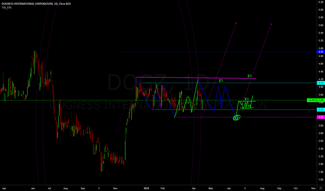Click the magenta 3.22 price label
Image resolution: width=325 pixels, height=191 pixels.
tap(321, 117)
